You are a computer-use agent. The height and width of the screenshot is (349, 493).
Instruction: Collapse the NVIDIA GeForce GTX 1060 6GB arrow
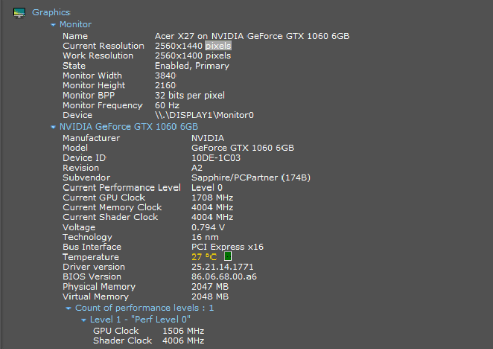pyautogui.click(x=53, y=127)
